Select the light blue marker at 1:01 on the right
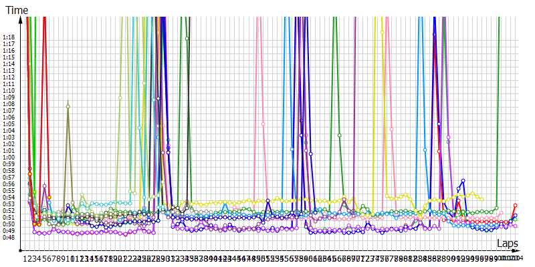 tap(425, 150)
